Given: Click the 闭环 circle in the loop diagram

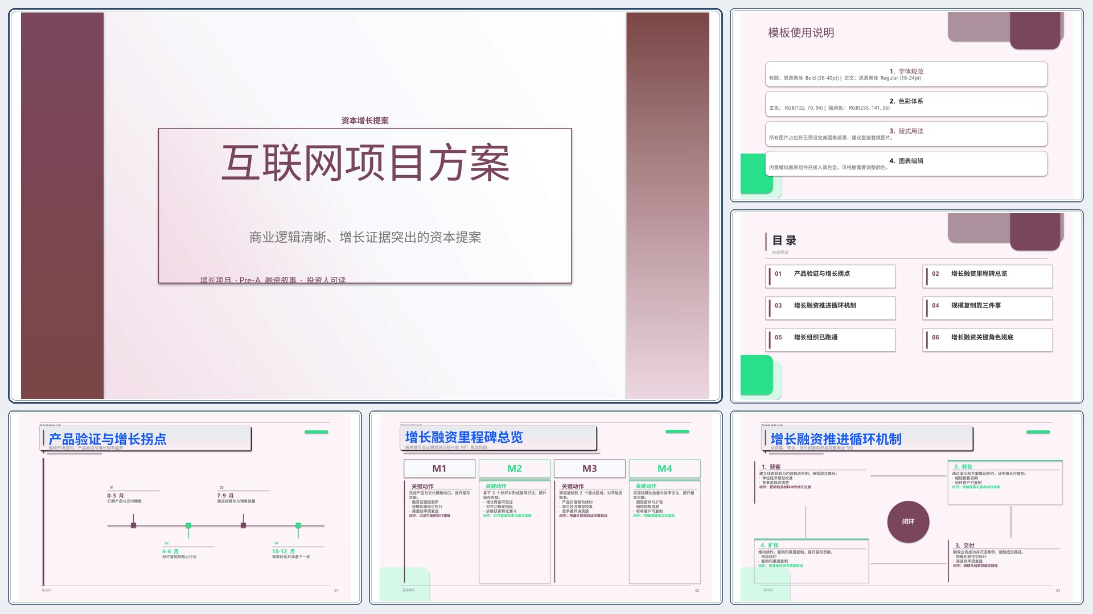Looking at the screenshot, I should tap(909, 521).
